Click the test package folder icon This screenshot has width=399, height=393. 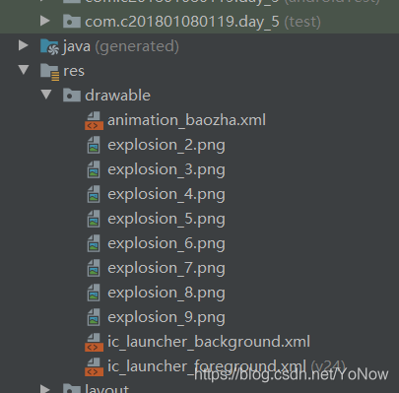click(72, 22)
